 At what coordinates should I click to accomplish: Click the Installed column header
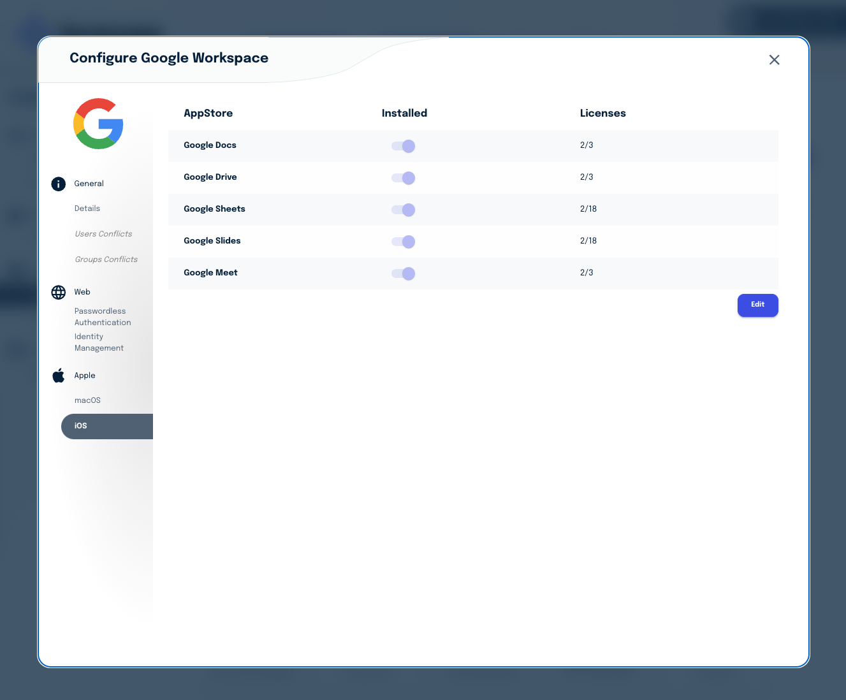click(404, 113)
